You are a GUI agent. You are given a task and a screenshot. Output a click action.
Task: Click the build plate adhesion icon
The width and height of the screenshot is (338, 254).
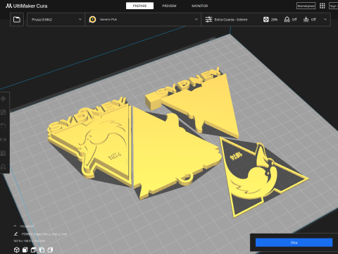tap(306, 20)
